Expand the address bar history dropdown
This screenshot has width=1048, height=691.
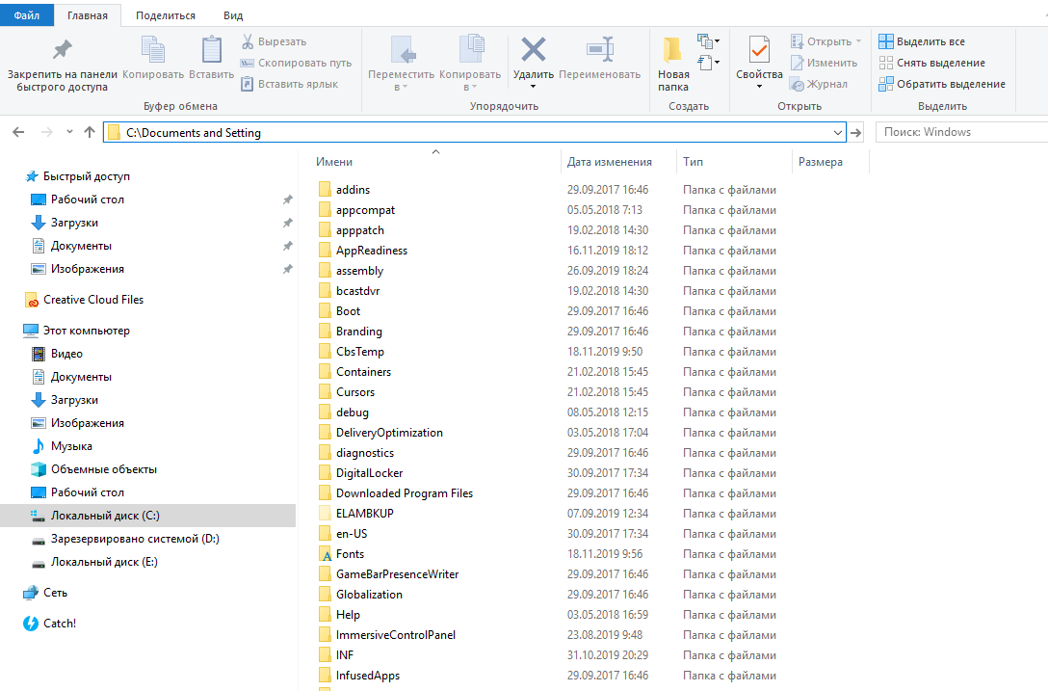point(836,132)
